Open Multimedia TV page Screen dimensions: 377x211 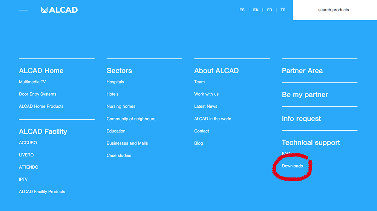[32, 82]
